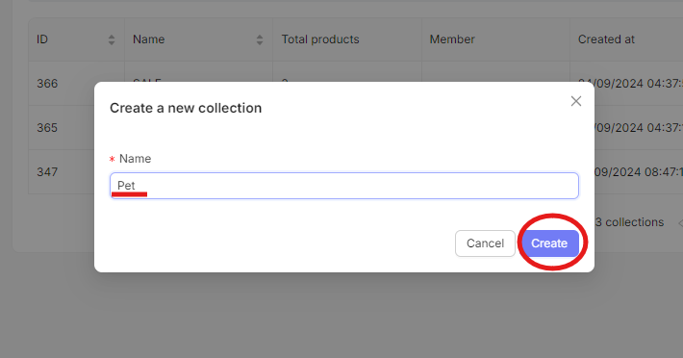Click the 08:47 created date cell
Image resolution: width=683 pixels, height=358 pixels.
pyautogui.click(x=638, y=172)
